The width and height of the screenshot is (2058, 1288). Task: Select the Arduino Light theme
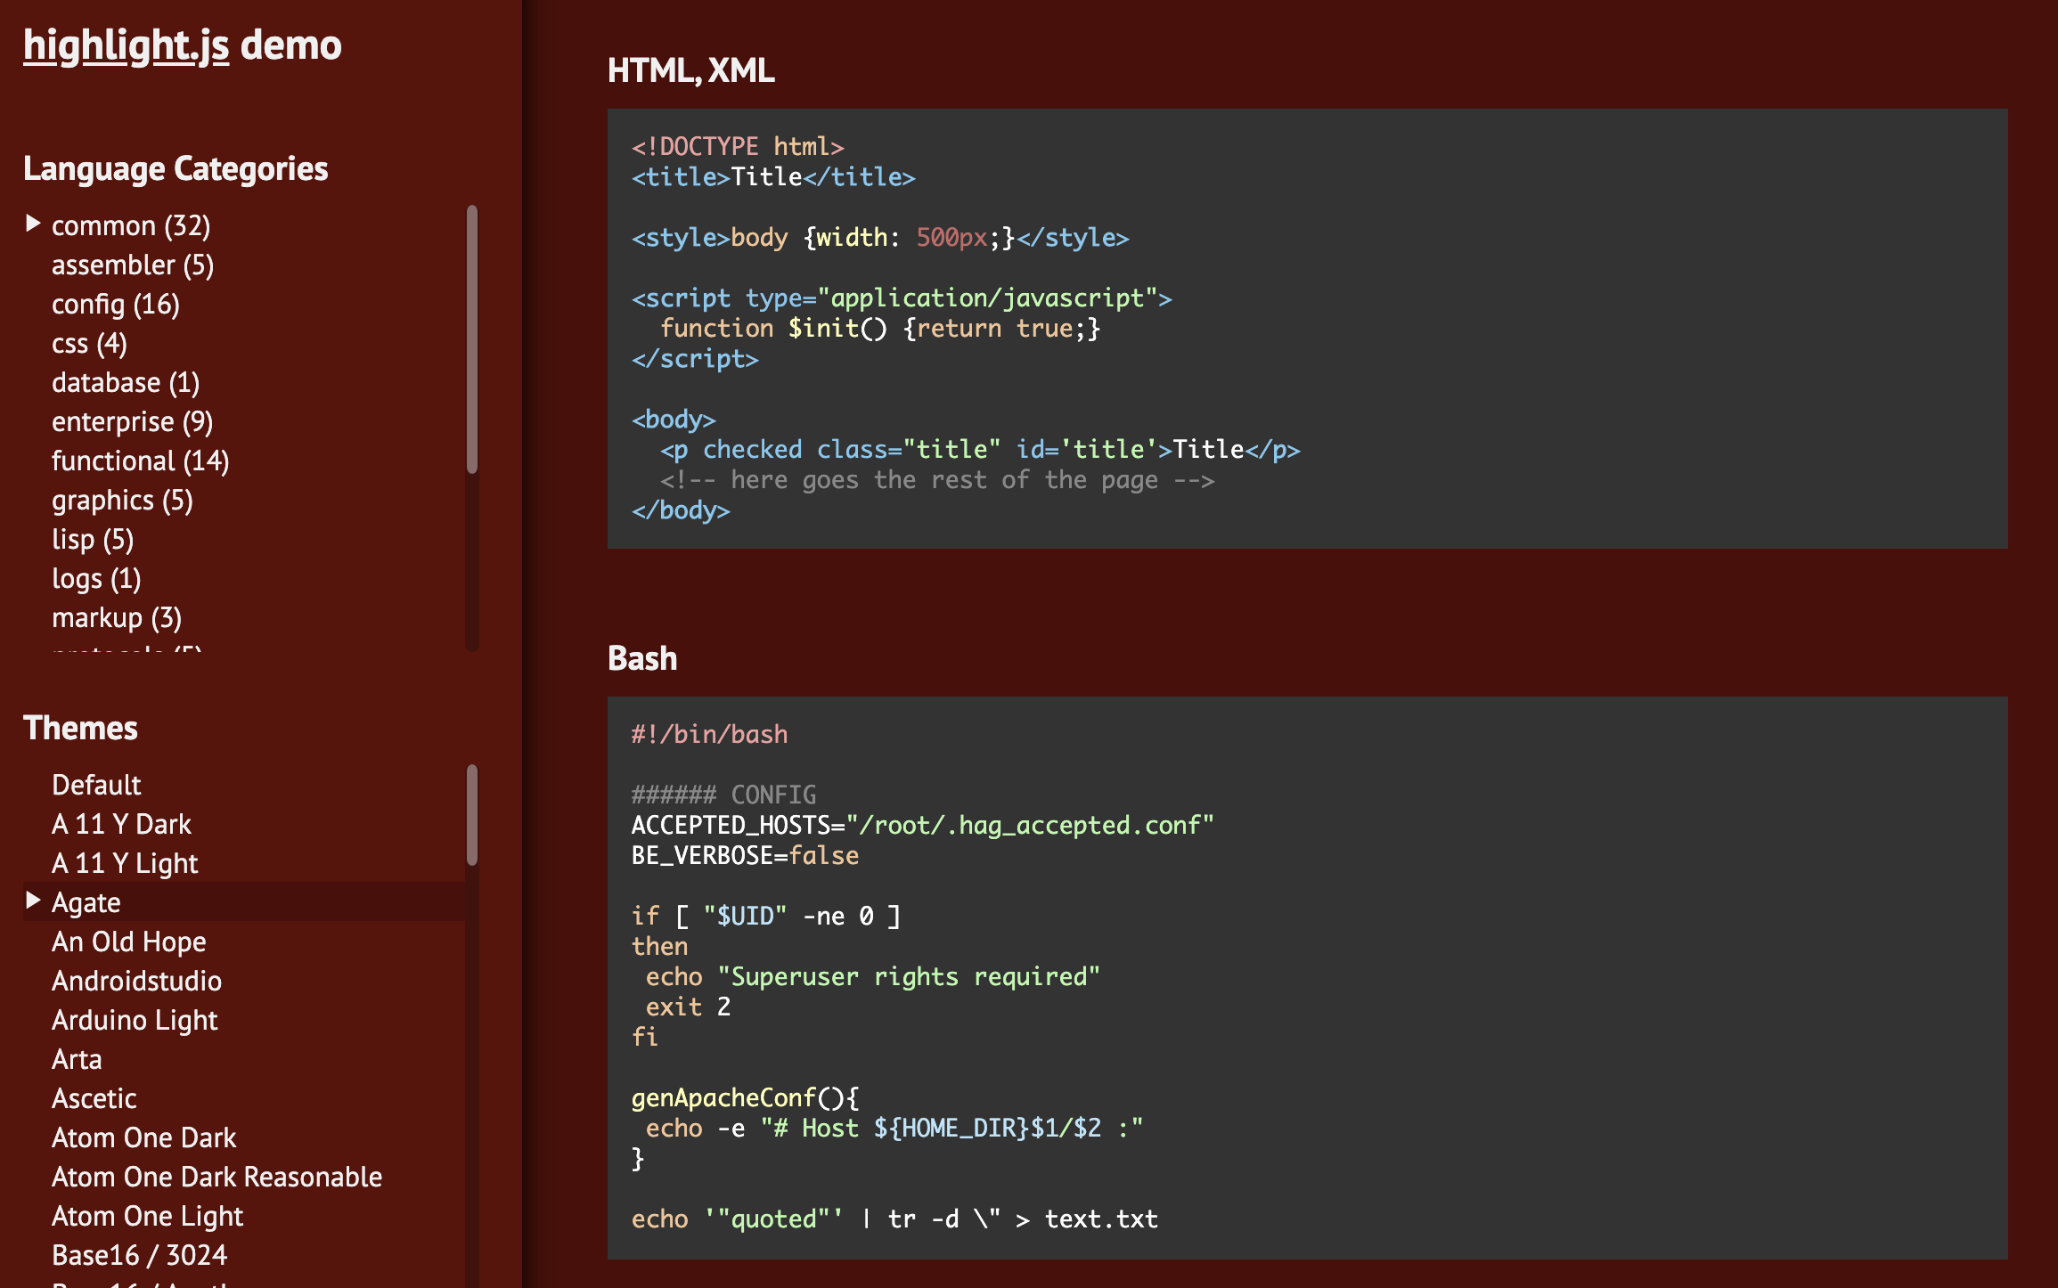point(135,1021)
